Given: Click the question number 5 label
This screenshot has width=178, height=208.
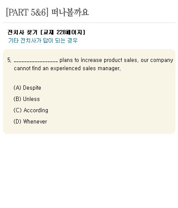Looking at the screenshot, I should (x=9, y=60).
